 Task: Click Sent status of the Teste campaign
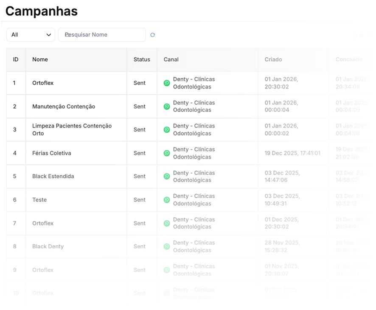[x=140, y=200]
